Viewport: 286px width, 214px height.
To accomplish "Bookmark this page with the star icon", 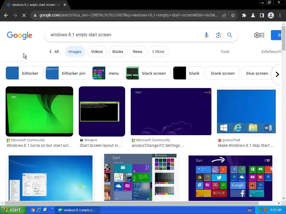I will click(x=233, y=16).
